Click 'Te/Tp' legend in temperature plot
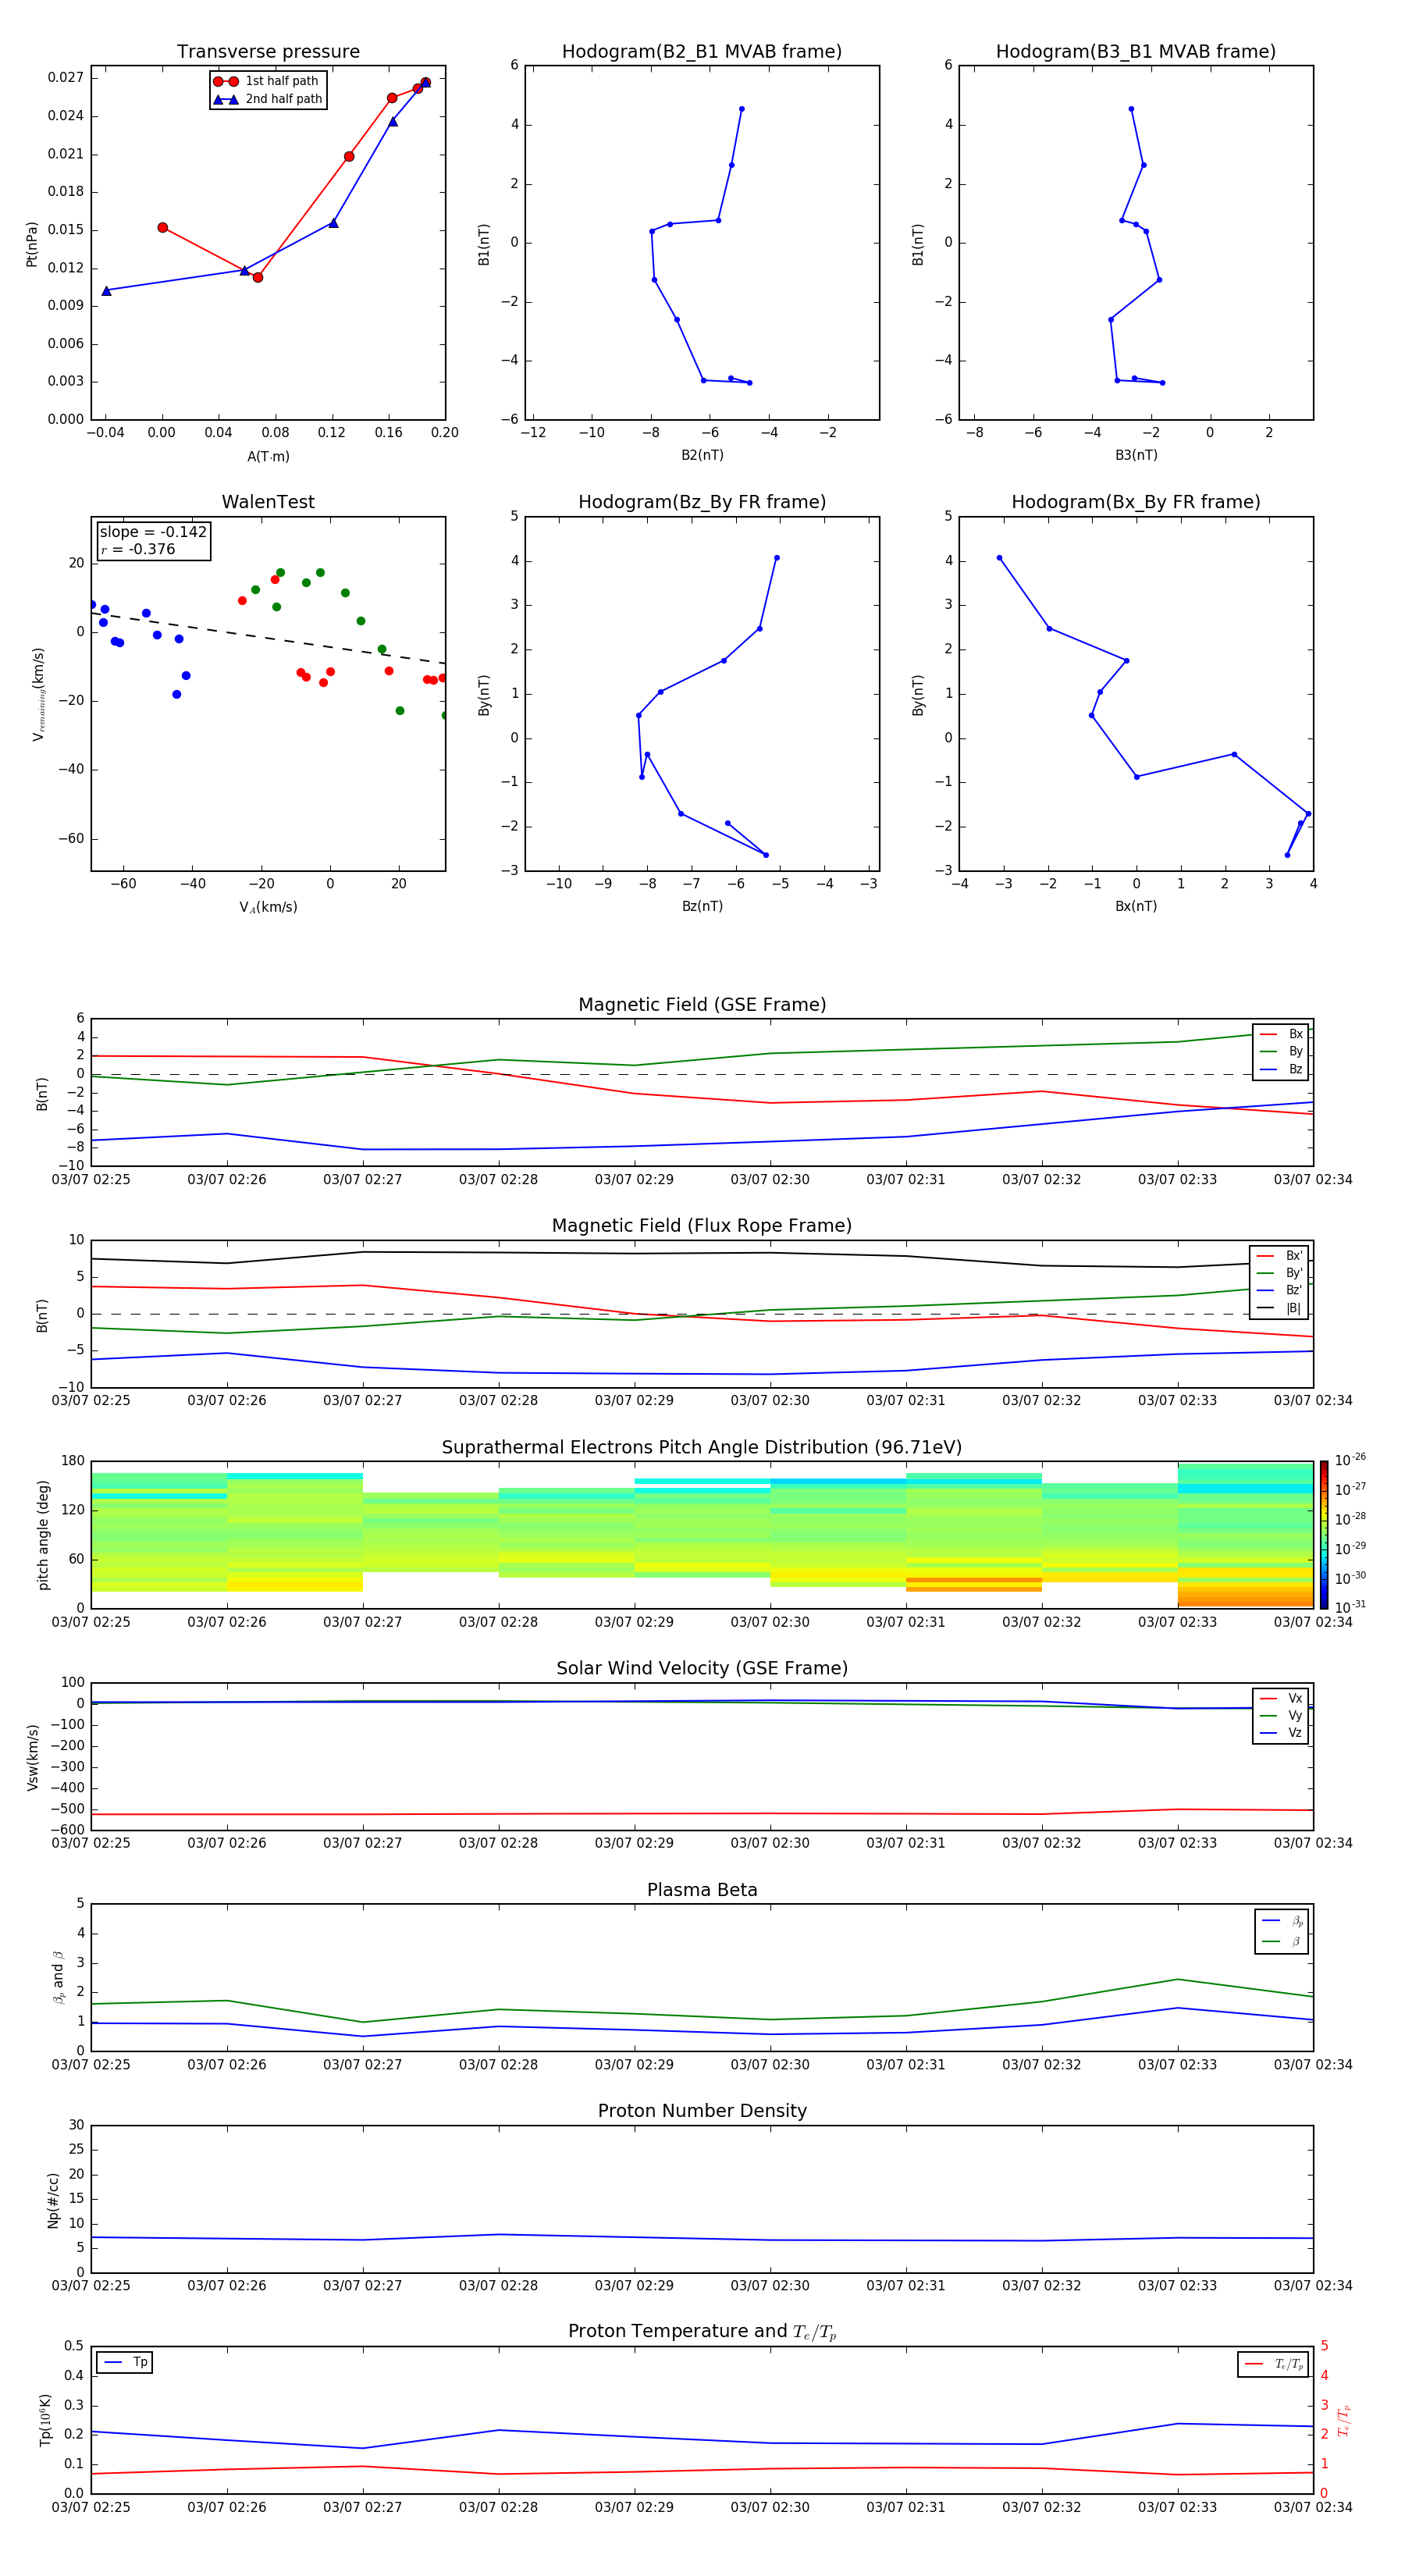Viewport: 1405px width, 2576px height. click(1274, 2365)
